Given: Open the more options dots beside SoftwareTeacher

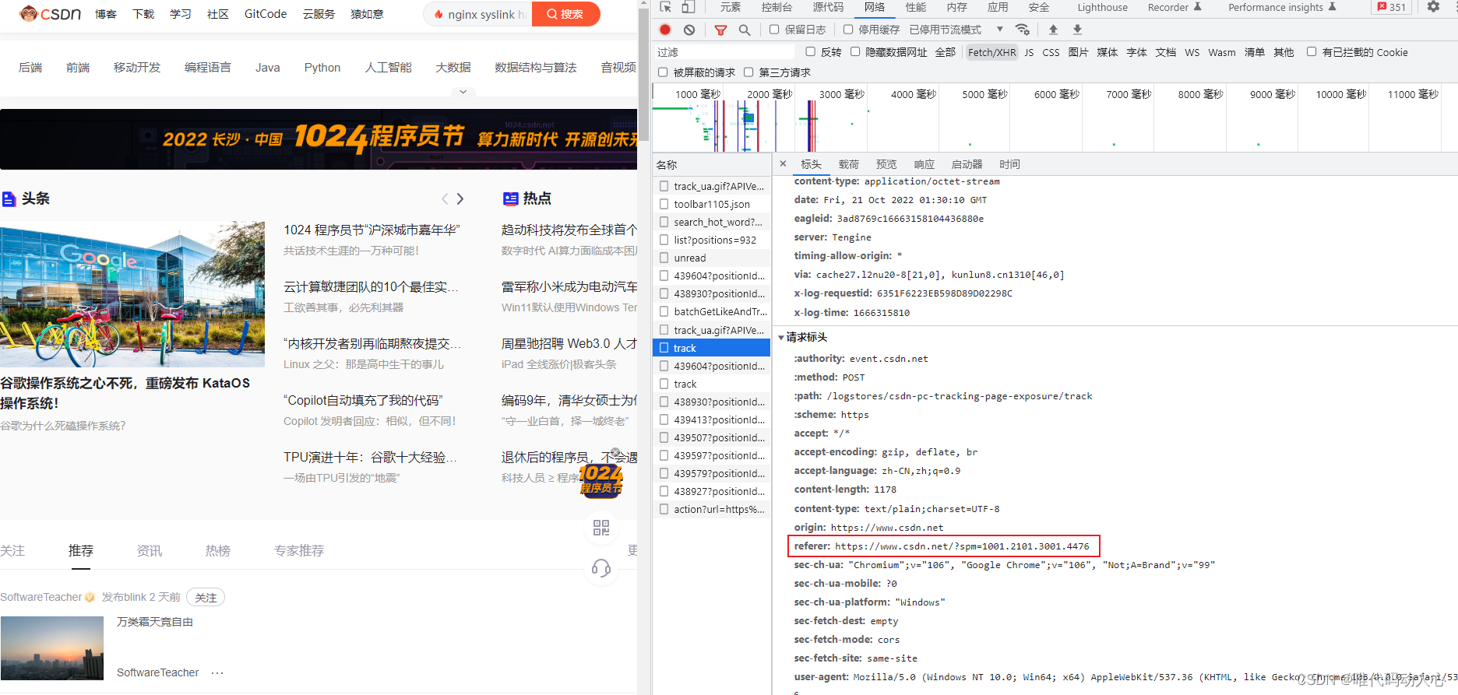Looking at the screenshot, I should [217, 672].
